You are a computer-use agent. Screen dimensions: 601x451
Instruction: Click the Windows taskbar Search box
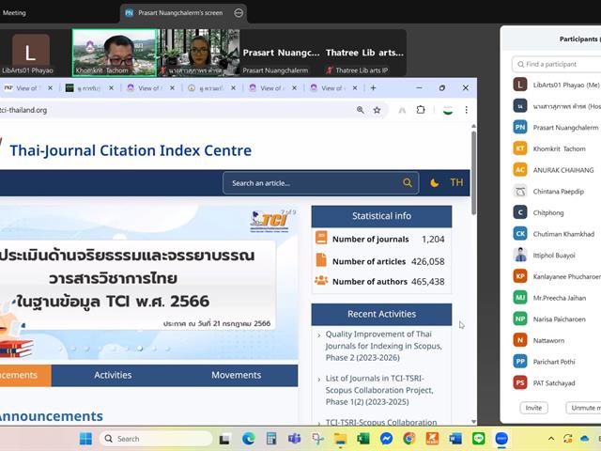pos(156,439)
